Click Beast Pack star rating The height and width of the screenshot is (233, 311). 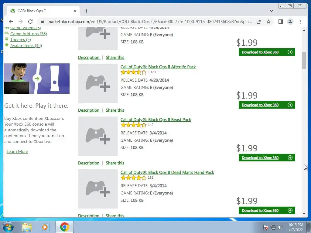point(134,125)
